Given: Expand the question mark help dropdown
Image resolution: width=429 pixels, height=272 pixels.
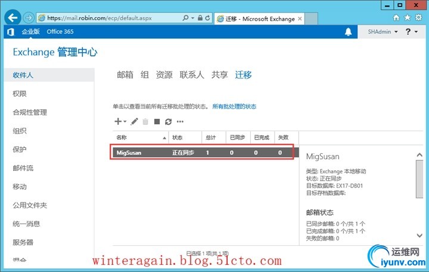Looking at the screenshot, I should click(412, 31).
